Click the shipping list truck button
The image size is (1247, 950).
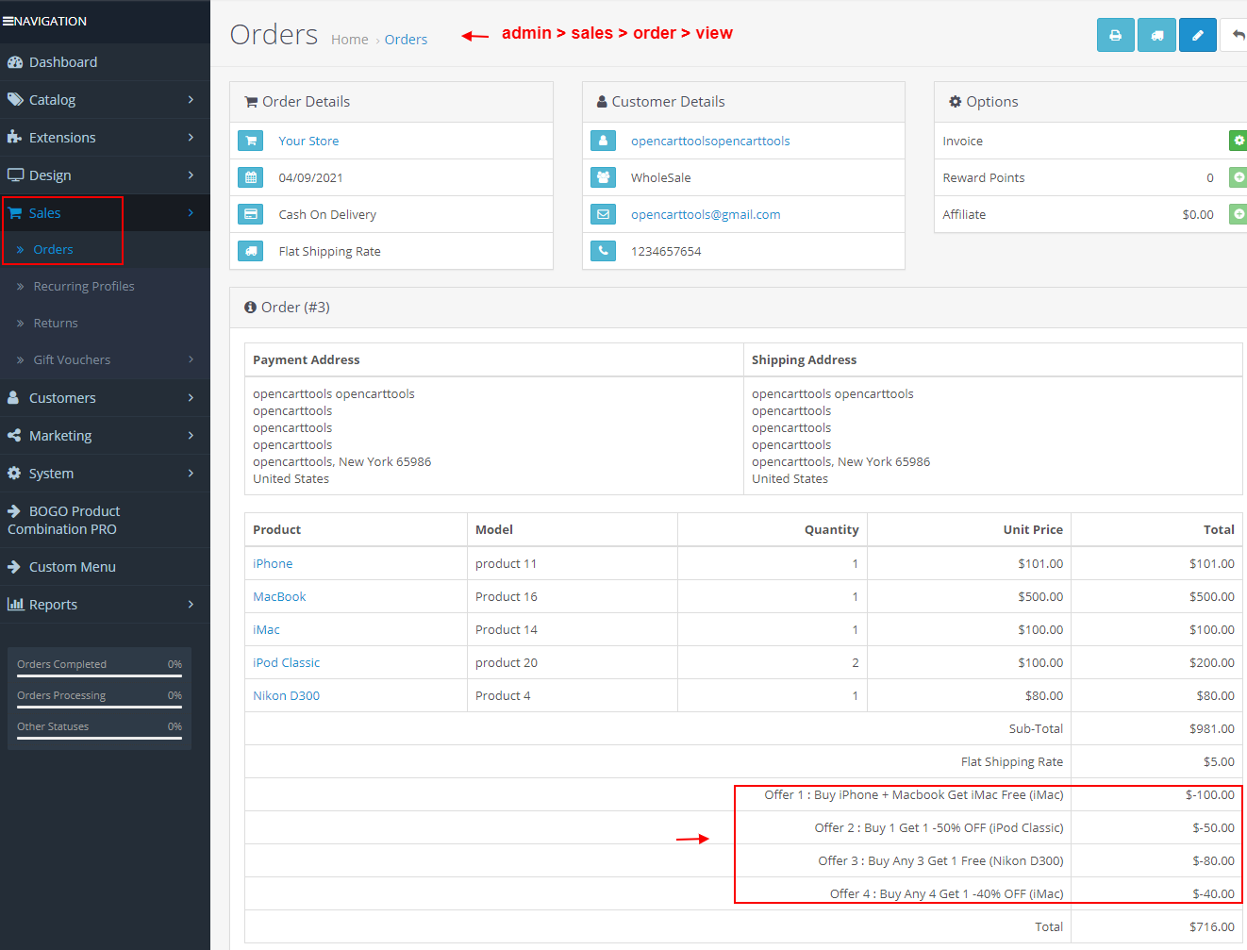click(x=1156, y=35)
